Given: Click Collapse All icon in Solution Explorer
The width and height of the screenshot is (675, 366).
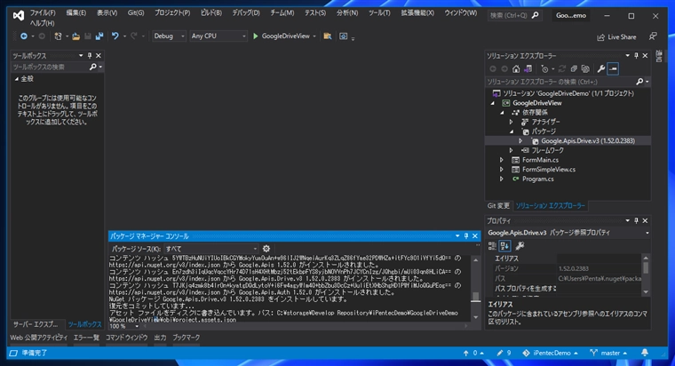Looking at the screenshot, I should [x=574, y=69].
